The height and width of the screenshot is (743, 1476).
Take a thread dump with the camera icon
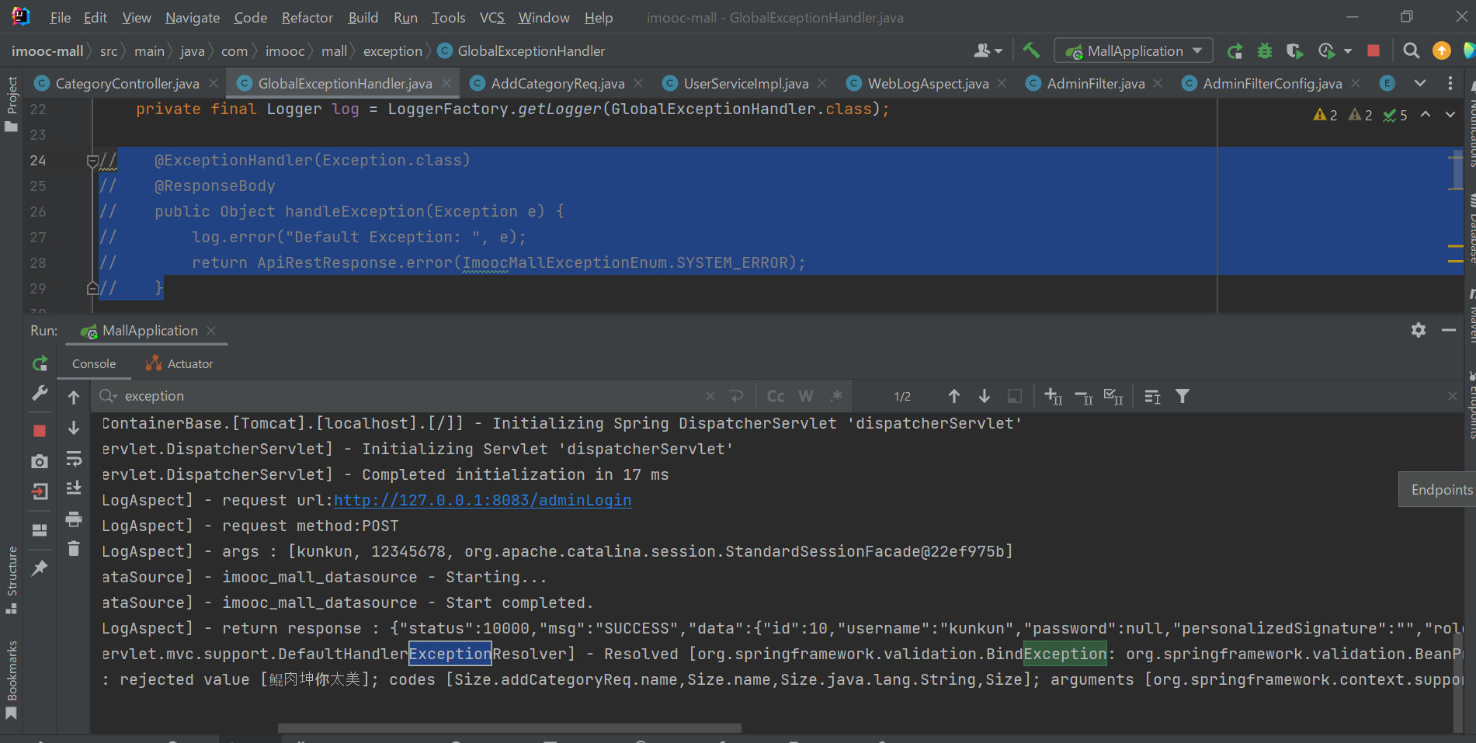tap(40, 461)
